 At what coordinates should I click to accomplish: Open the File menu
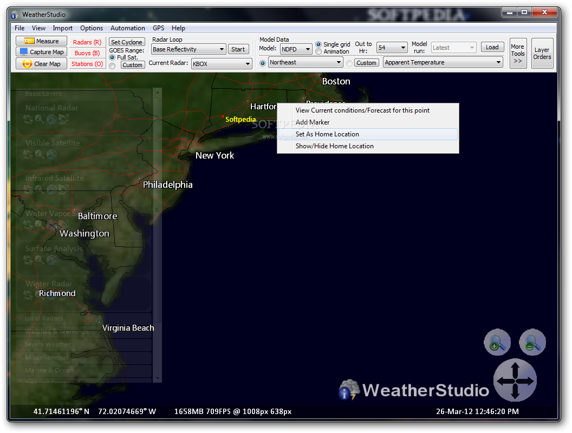(x=19, y=28)
